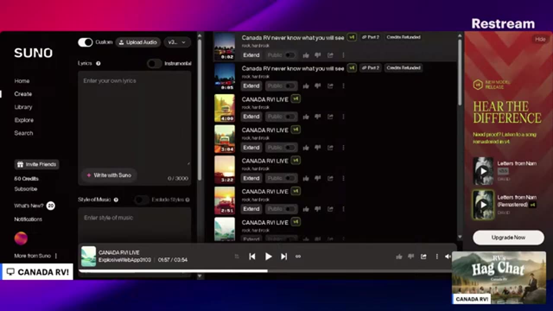
Task: Like the 4:00 CANADA RV! LIVE track
Action: pyautogui.click(x=306, y=117)
